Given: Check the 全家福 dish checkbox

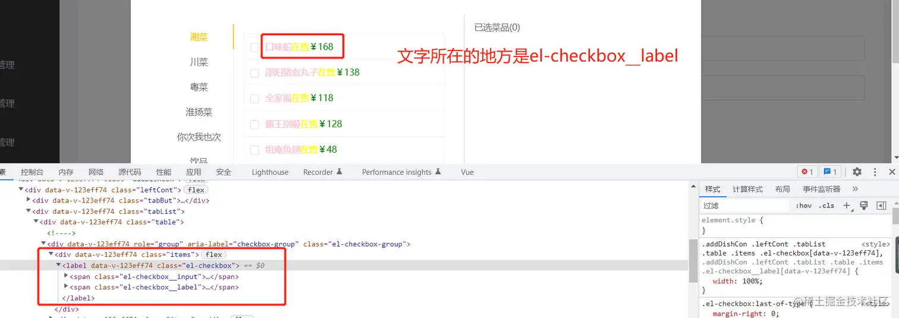Looking at the screenshot, I should (254, 99).
